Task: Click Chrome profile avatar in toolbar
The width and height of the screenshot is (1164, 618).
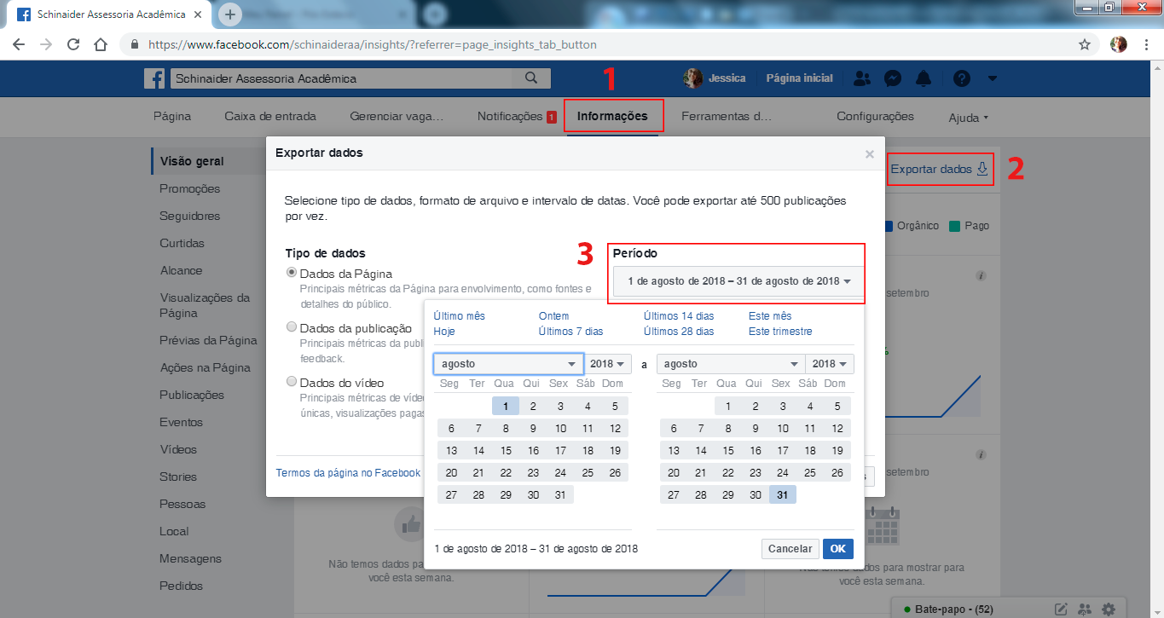Action: coord(1119,44)
